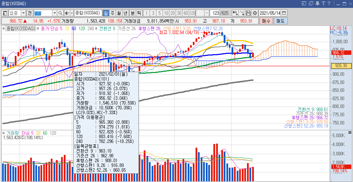This screenshot has width=353, height=182.
Task: Click the cascade windows icon in title bar
Action: pos(311,3)
